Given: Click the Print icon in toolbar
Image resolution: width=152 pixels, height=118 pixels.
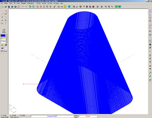Looking at the screenshot, I should (x=12, y=7).
